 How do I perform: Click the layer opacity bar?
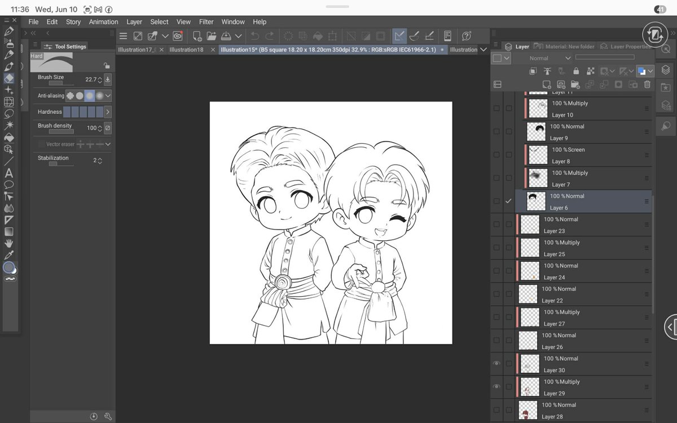coord(605,57)
